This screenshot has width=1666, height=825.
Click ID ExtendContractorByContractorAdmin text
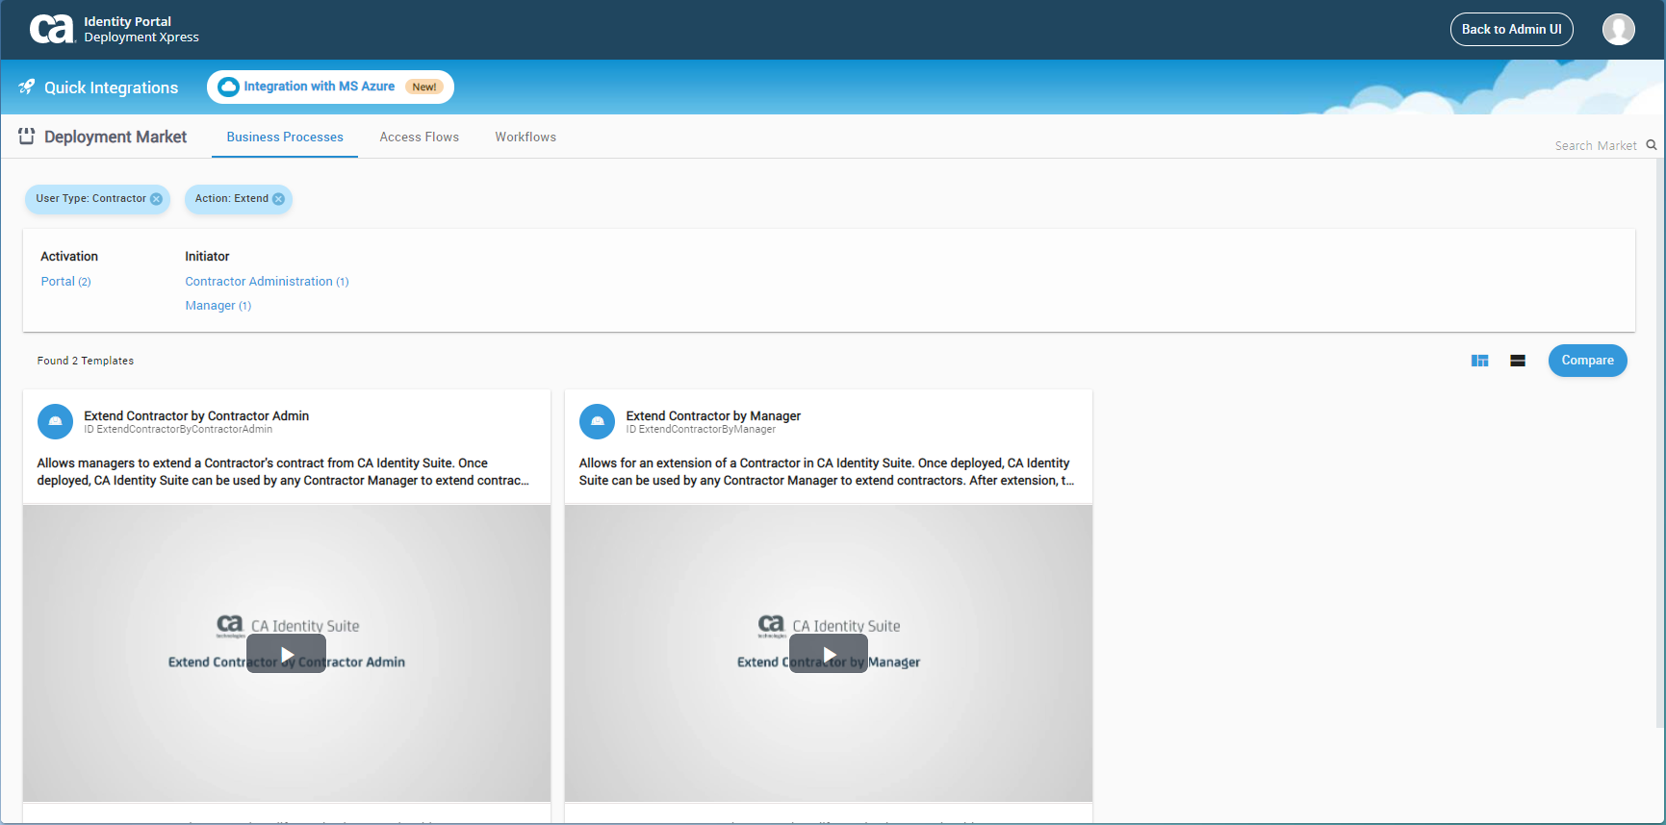tap(178, 430)
